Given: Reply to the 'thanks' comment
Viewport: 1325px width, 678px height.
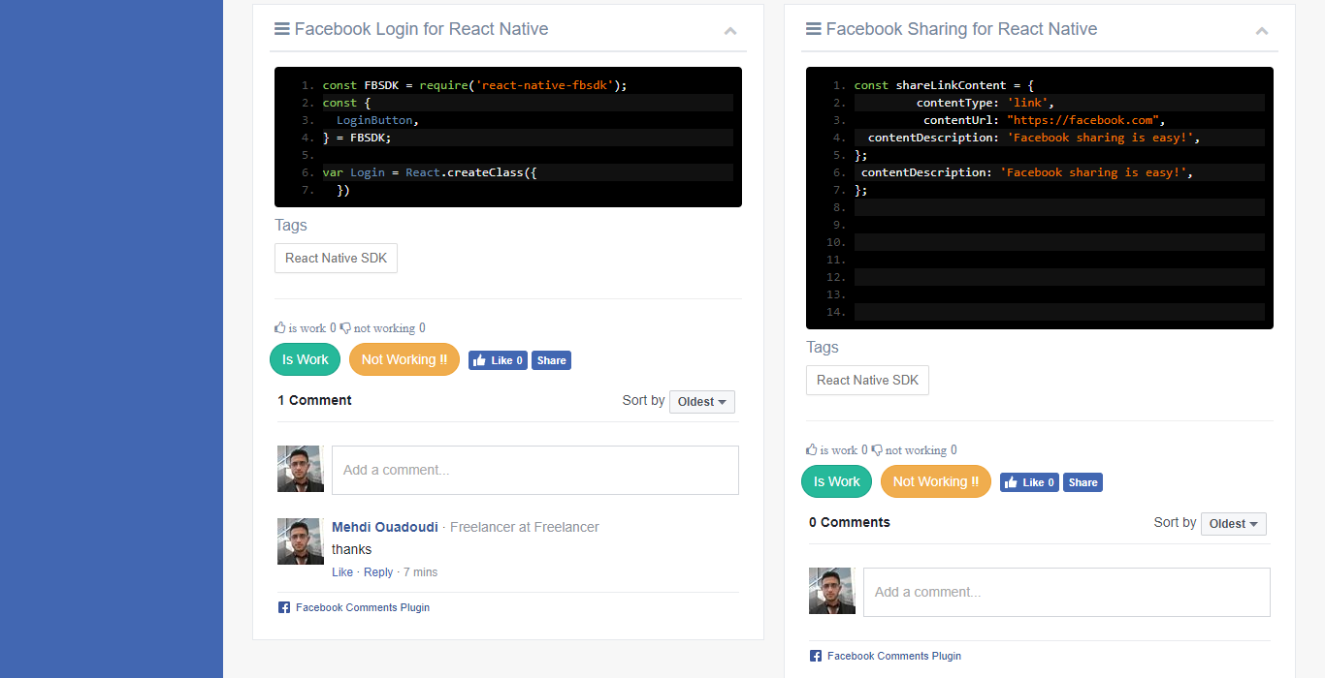Looking at the screenshot, I should pos(378,572).
